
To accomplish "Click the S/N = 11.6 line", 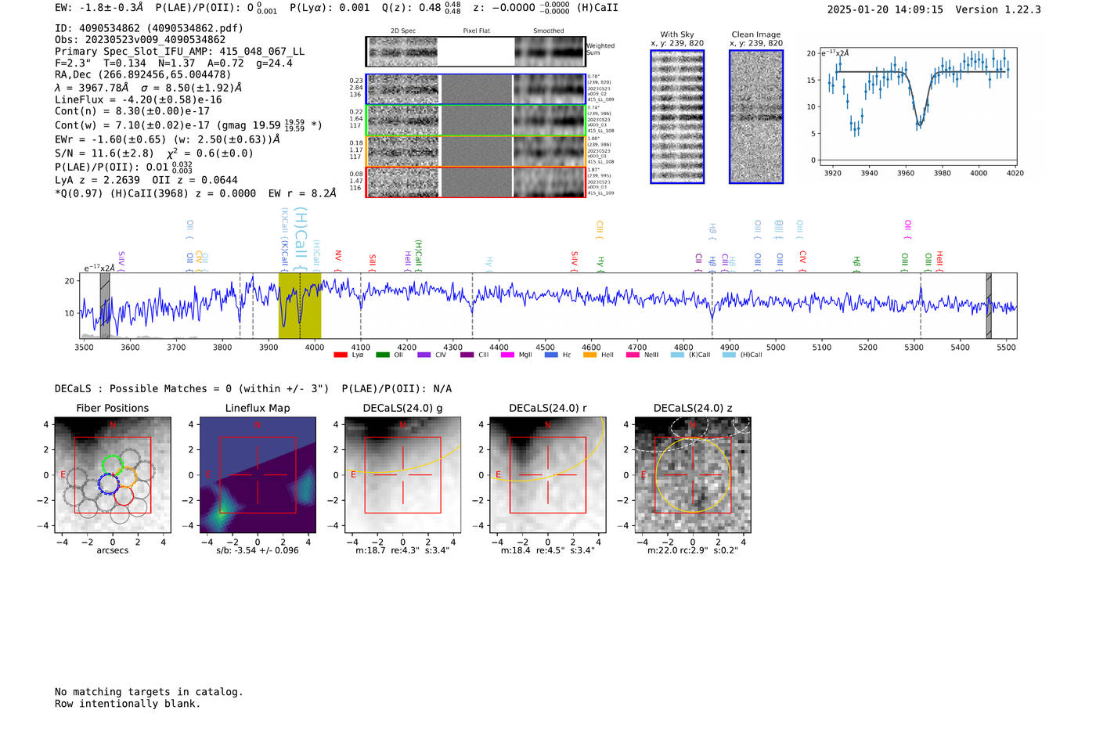I will click(154, 153).
